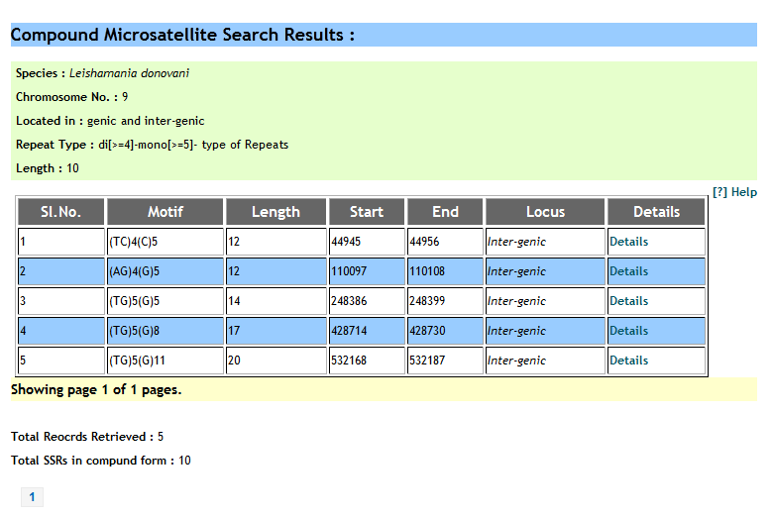Select the end position cell 110108
The height and width of the screenshot is (517, 772).
point(427,271)
